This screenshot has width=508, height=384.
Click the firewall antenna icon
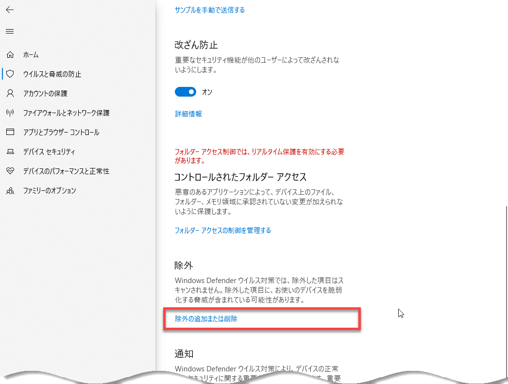[10, 113]
